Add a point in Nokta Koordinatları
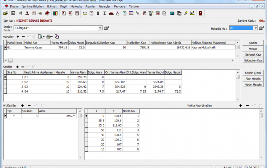The image size is (267, 168). (241, 105)
